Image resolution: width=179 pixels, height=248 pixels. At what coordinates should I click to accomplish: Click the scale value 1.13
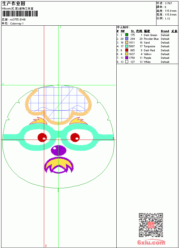(167, 18)
